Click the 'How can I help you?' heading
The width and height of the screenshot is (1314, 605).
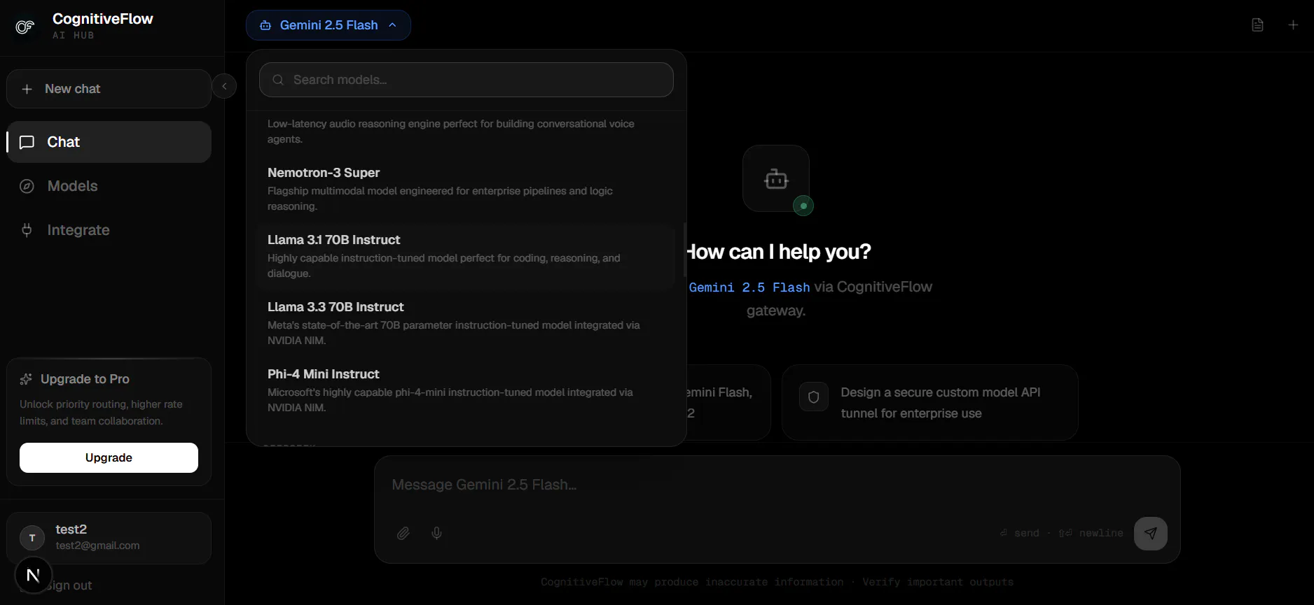[777, 252]
